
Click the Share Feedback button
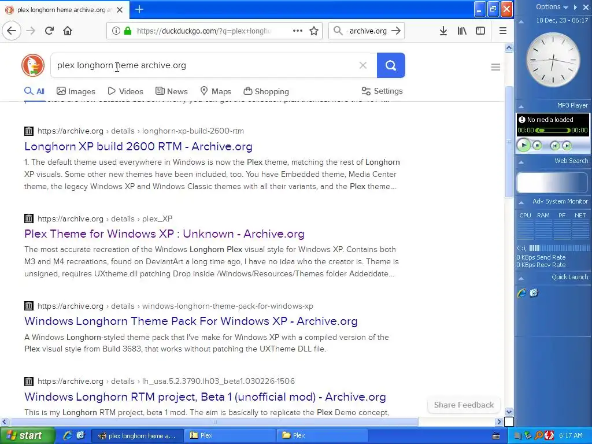(x=464, y=405)
